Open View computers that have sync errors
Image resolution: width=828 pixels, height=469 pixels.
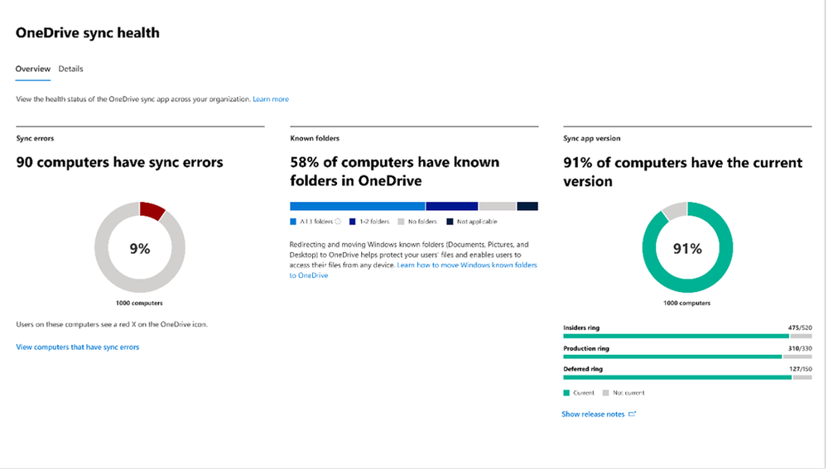(78, 347)
